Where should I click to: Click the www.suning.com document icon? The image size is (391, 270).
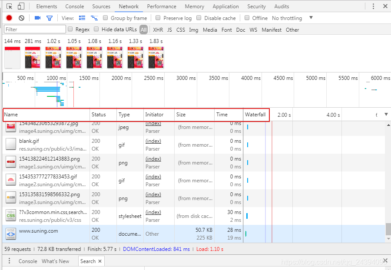11,234
